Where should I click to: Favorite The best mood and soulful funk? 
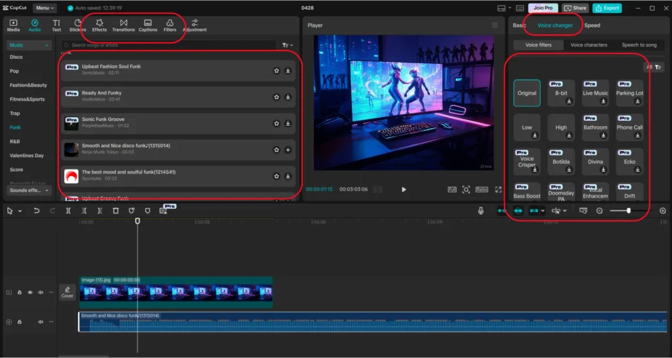[x=276, y=176]
